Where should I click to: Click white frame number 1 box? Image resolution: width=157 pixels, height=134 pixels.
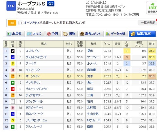coord(13,101)
